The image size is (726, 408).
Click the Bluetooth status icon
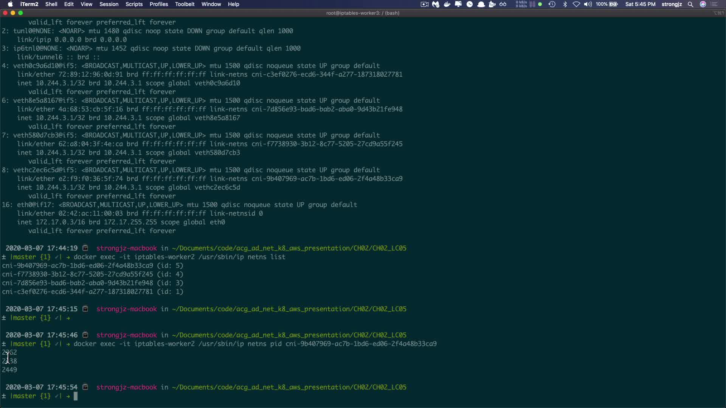(x=565, y=4)
